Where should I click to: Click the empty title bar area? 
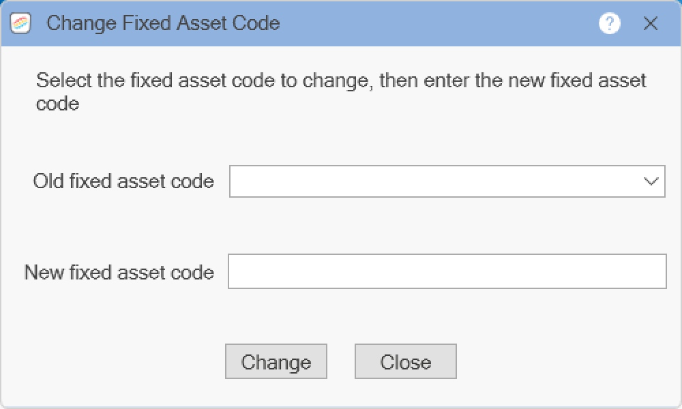pos(436,24)
